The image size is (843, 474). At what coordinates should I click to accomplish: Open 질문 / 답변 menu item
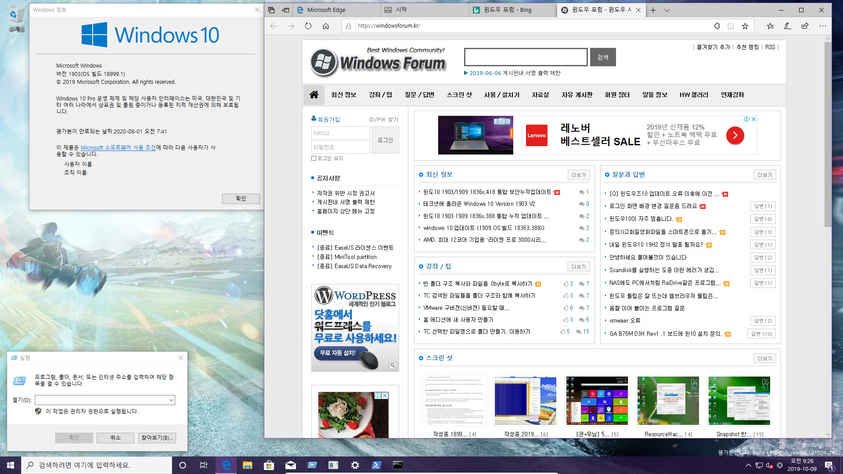(x=419, y=95)
